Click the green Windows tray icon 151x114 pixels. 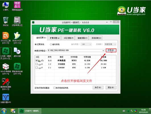[x=128, y=111]
